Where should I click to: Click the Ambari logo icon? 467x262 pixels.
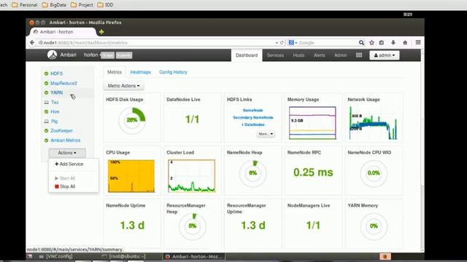click(52, 55)
